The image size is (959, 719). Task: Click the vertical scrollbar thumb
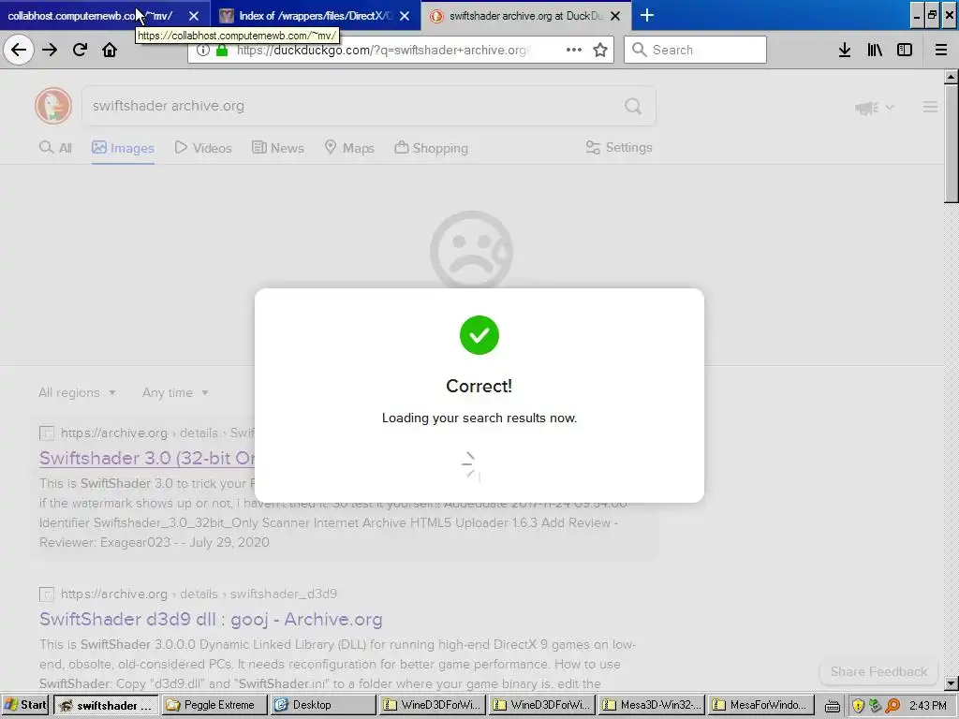click(952, 143)
